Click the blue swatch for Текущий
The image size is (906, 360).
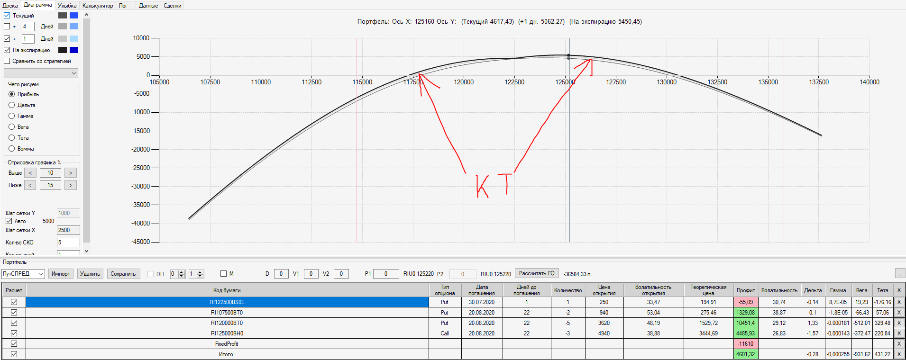(74, 16)
